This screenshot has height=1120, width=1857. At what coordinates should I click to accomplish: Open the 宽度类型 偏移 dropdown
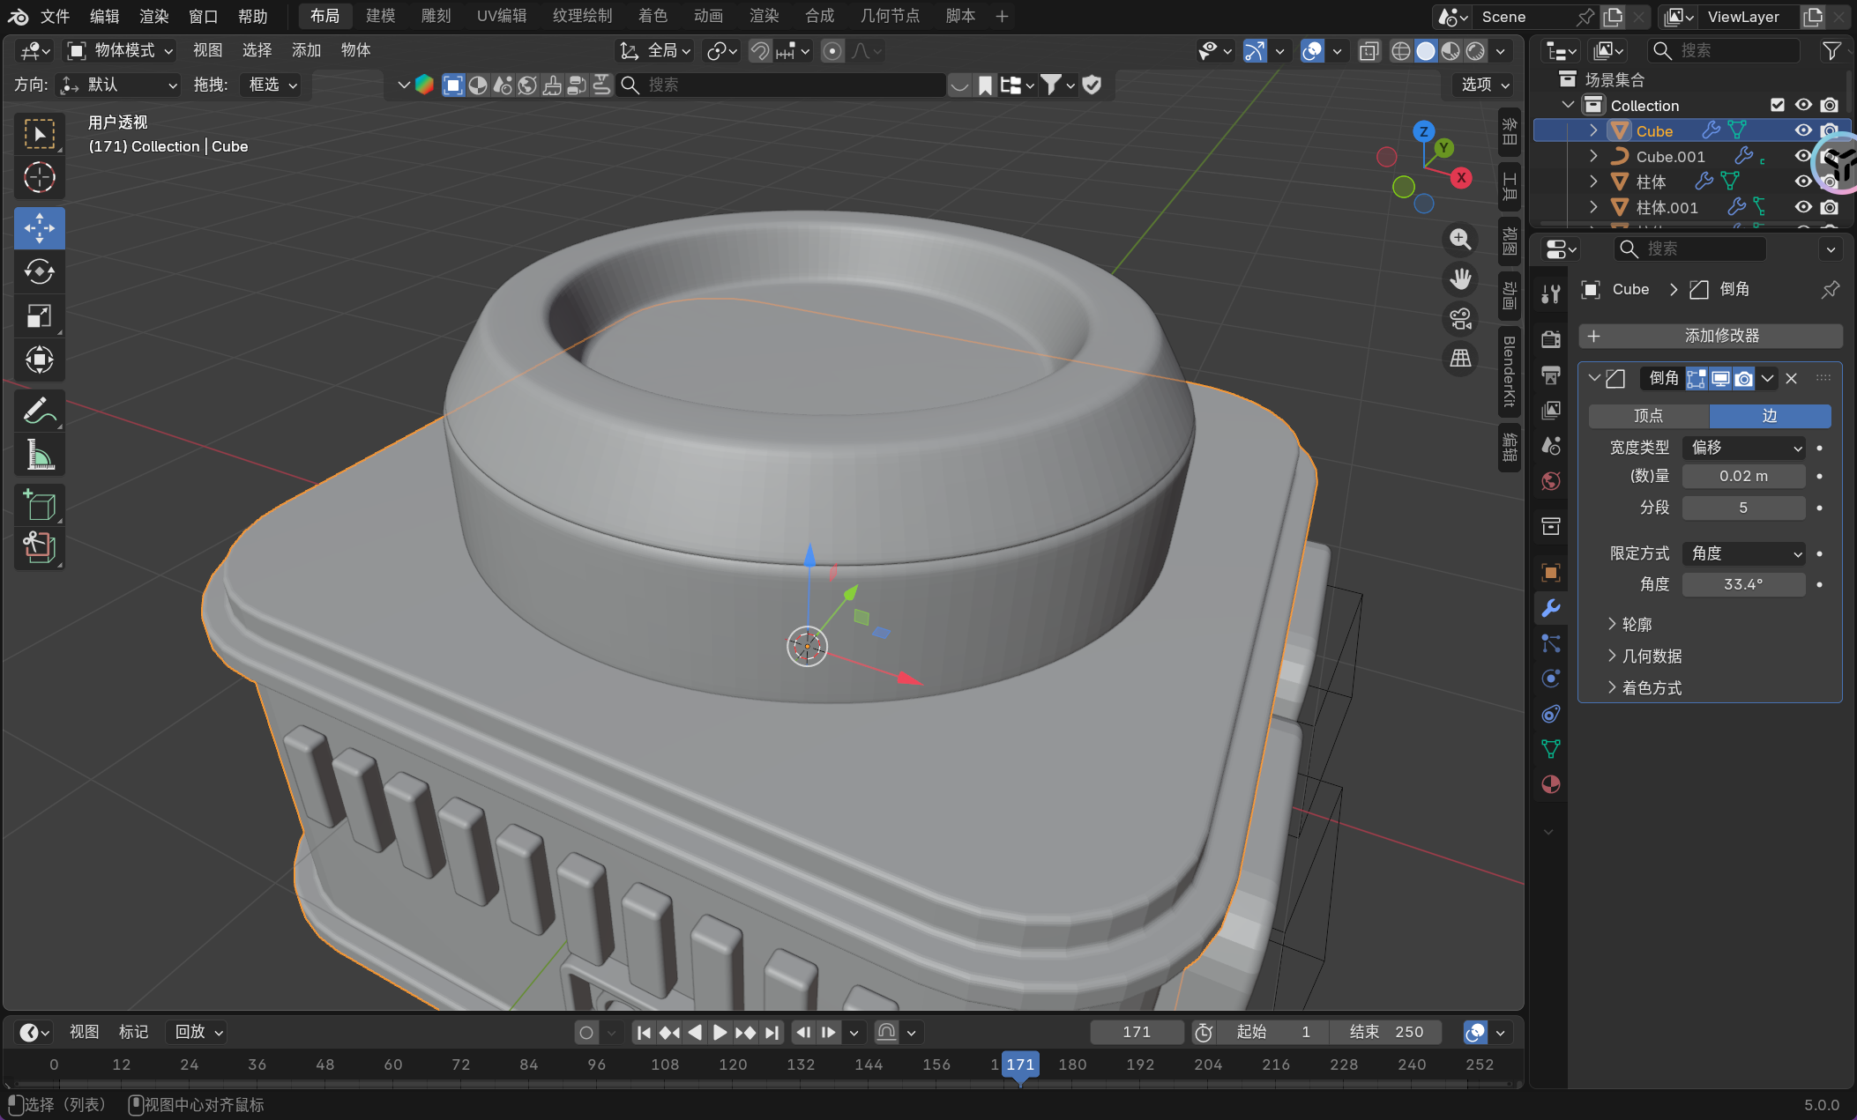[1743, 448]
